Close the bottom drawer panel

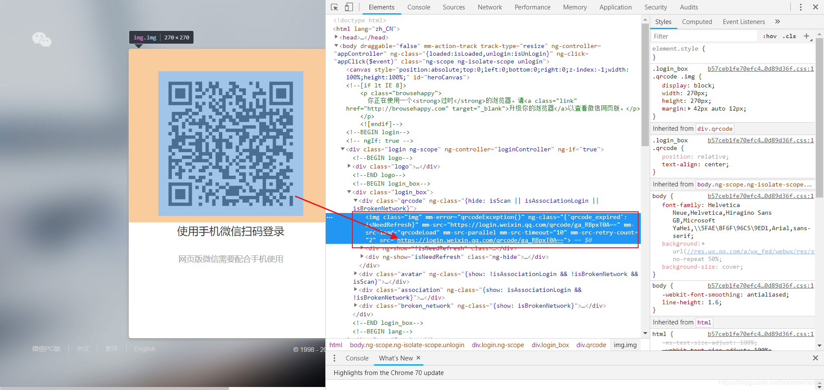(815, 358)
